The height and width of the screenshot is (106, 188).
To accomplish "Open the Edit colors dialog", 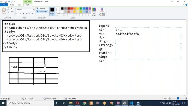I will pos(94,11).
